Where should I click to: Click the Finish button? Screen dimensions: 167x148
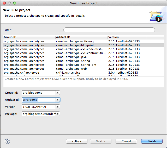tap(152, 141)
